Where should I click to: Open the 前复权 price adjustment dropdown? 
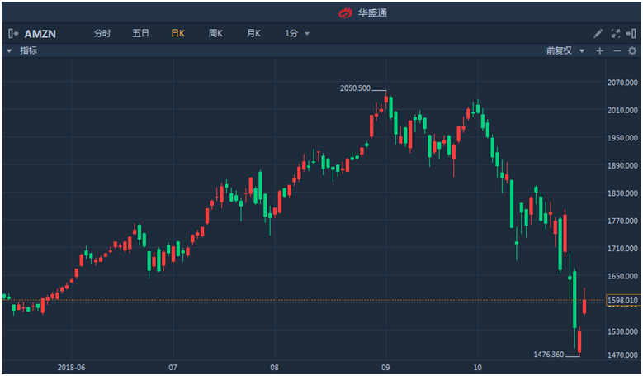[x=565, y=50]
